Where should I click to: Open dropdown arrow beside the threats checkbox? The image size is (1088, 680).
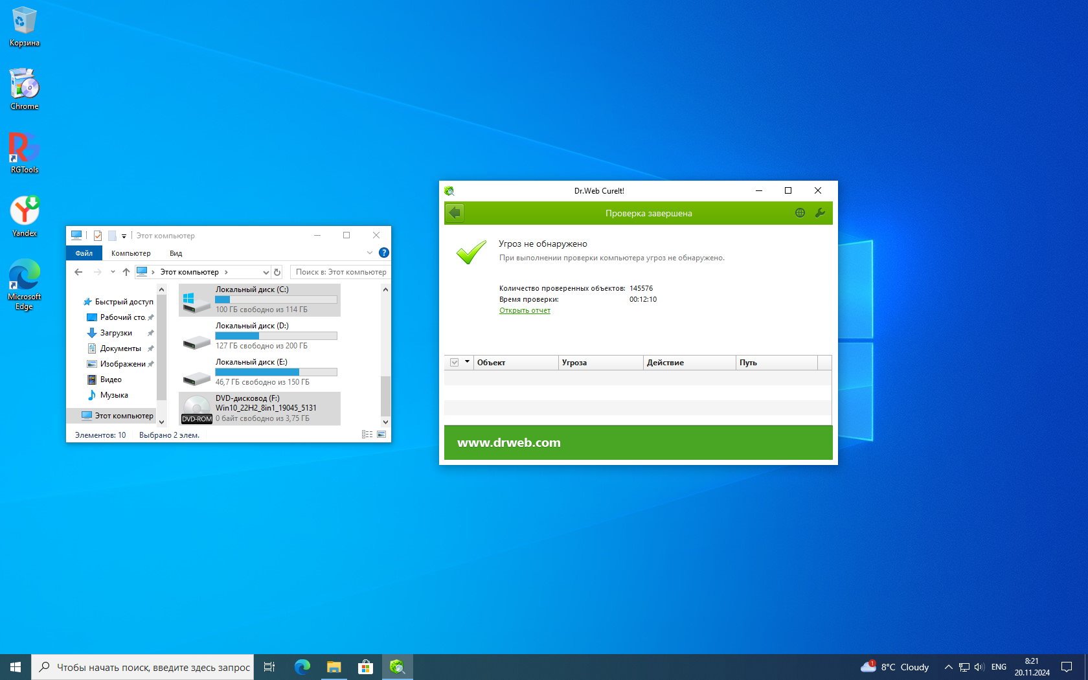click(x=467, y=362)
